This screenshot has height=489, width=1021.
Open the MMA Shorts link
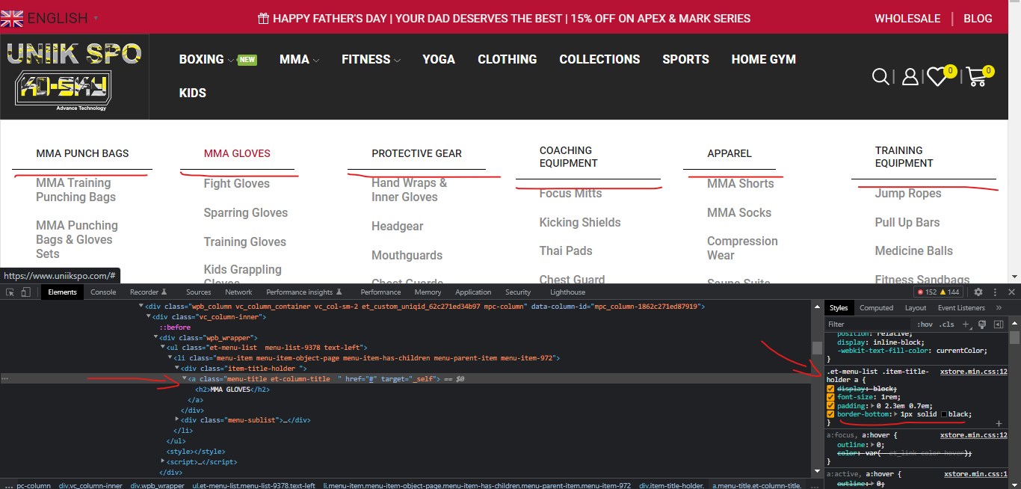click(741, 183)
